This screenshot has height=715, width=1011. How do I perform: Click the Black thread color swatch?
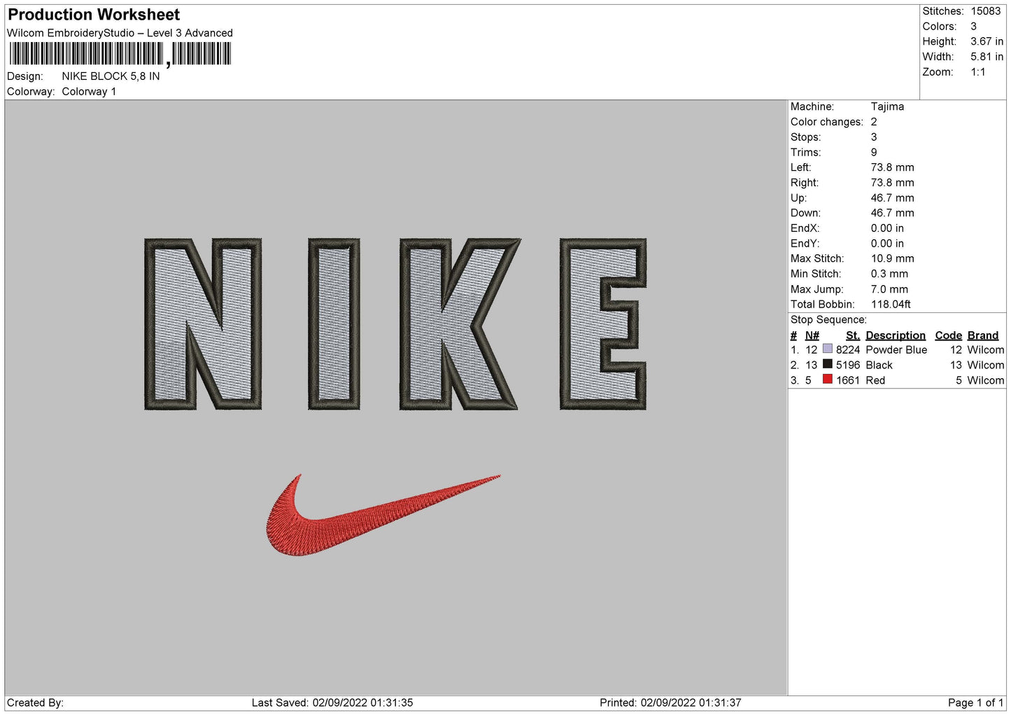pyautogui.click(x=828, y=364)
